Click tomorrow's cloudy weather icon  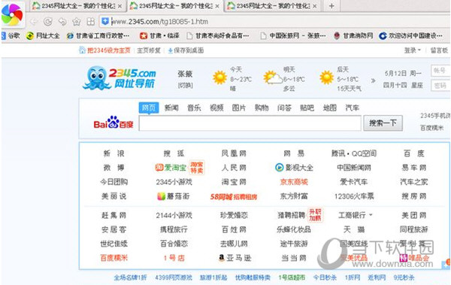273,77
